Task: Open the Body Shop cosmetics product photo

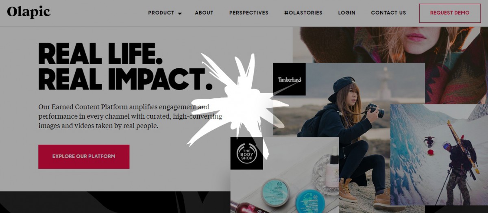Action: pos(285,175)
